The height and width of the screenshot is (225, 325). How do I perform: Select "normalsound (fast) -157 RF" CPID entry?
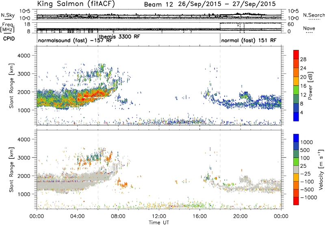pos(75,40)
